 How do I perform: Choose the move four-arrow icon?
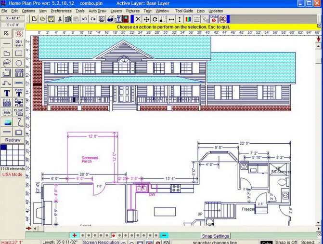click(146, 19)
